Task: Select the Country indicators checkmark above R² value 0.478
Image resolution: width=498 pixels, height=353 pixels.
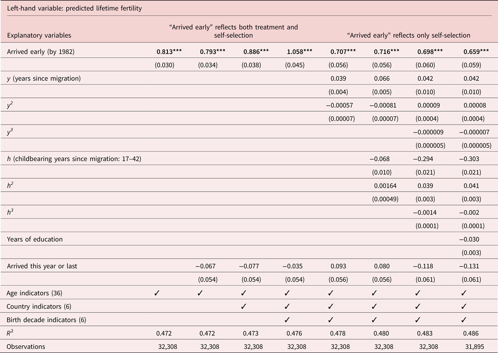Action: click(x=331, y=307)
